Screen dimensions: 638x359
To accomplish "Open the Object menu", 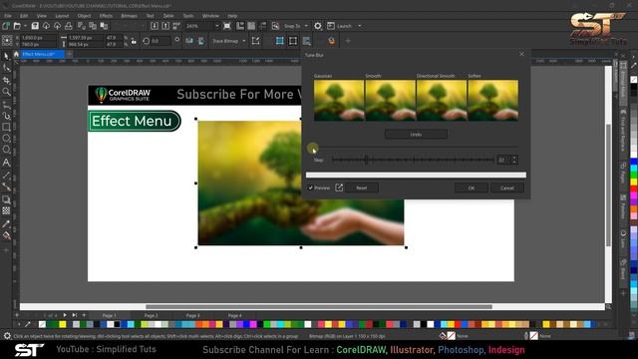I will 84,16.
